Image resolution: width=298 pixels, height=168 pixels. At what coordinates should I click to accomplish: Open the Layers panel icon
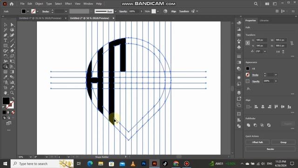[239, 92]
